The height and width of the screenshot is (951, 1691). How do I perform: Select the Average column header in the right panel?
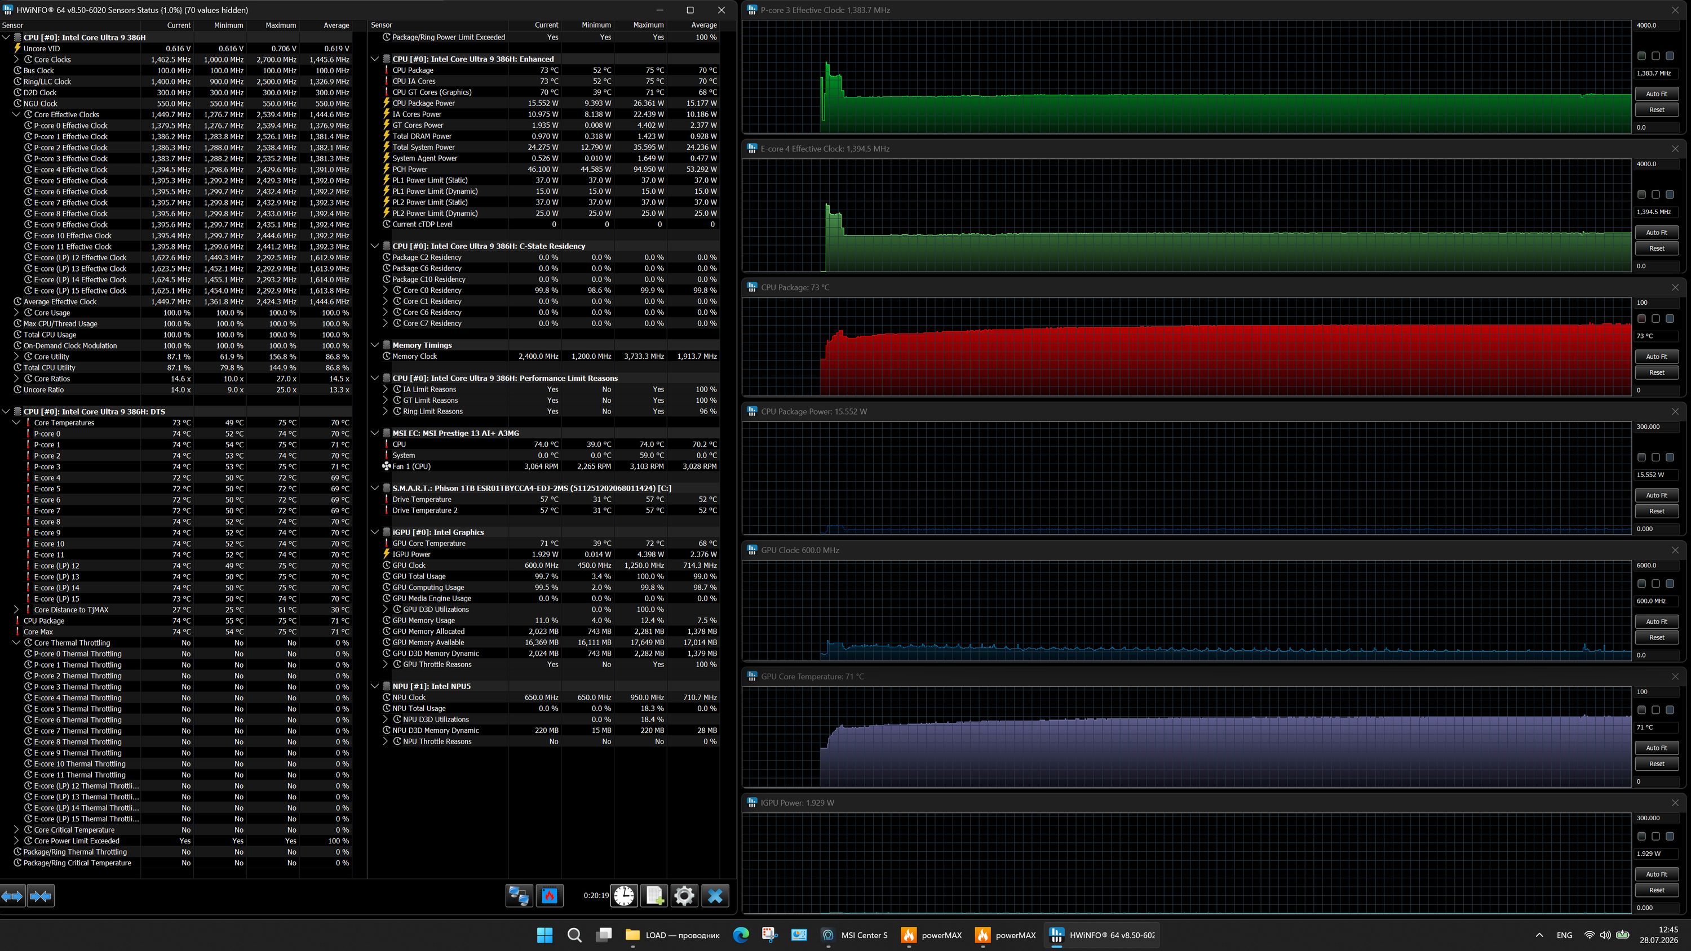click(x=703, y=25)
